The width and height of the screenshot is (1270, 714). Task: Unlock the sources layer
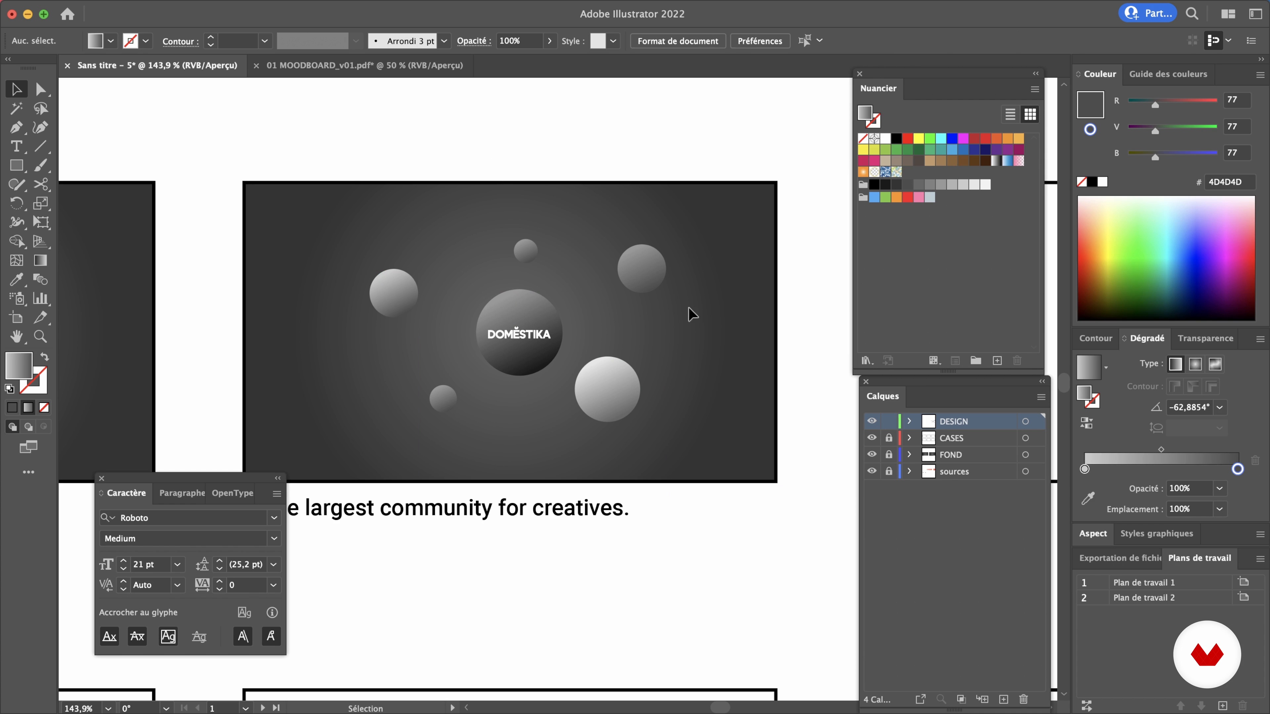[x=889, y=471]
